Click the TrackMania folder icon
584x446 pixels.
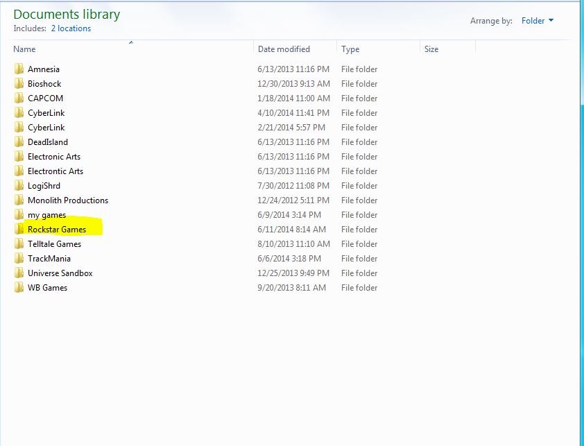pos(19,258)
